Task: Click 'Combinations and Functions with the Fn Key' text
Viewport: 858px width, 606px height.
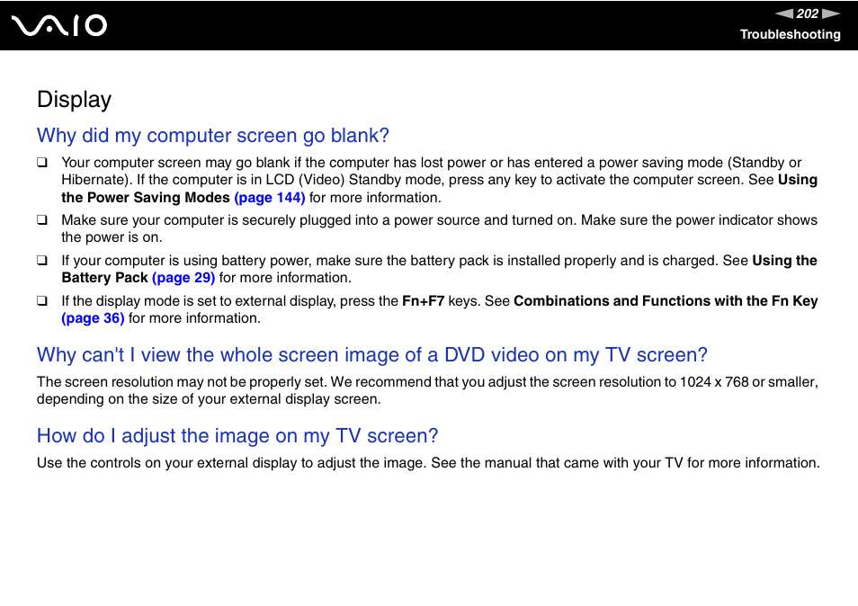Action: click(x=666, y=301)
